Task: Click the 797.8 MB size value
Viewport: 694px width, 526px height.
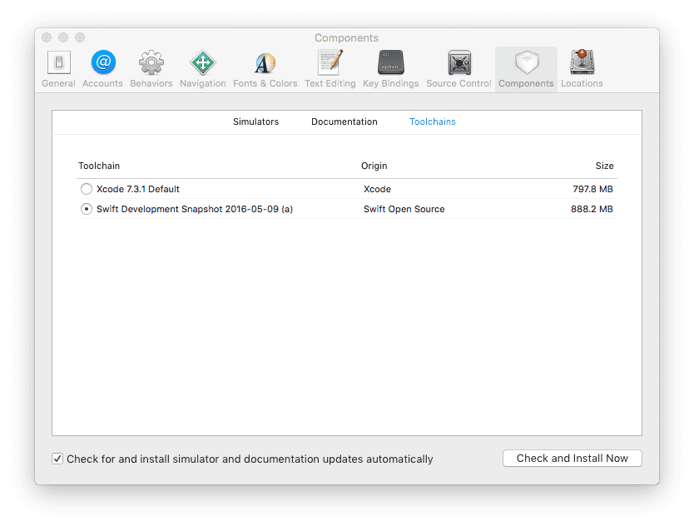Action: tap(592, 189)
